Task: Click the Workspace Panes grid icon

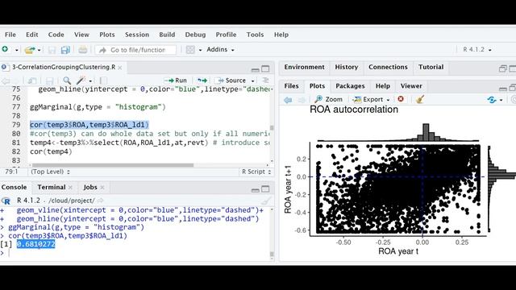Action: [x=190, y=50]
